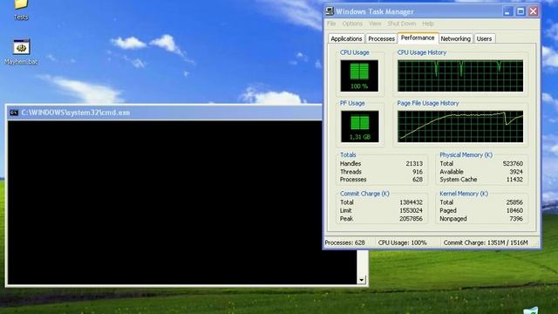The image size is (558, 314).
Task: Click the Commit Charge (K) group label
Action: click(x=364, y=194)
